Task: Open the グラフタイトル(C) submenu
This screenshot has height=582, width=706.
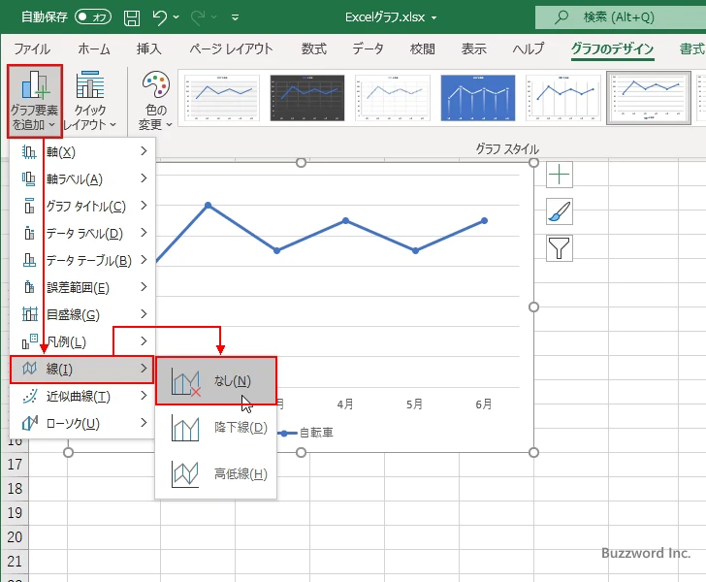Action: (x=82, y=206)
